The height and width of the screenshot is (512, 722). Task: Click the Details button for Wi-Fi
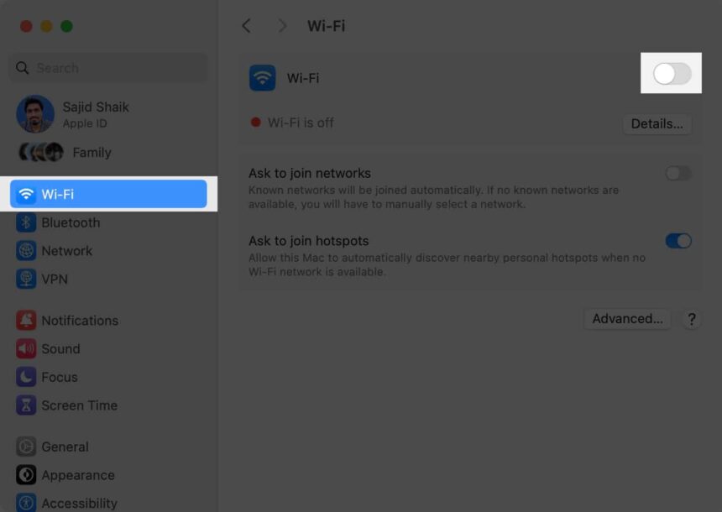pos(657,123)
